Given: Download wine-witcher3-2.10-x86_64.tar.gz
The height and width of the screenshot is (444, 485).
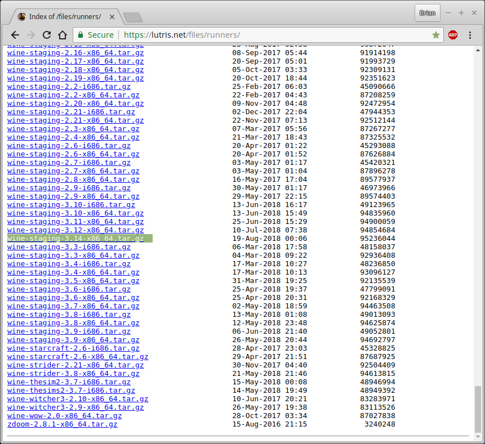Looking at the screenshot, I should pos(78,399).
